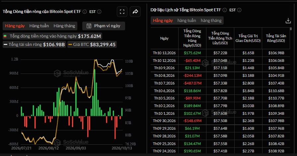Select date cell Th10 1,2026
The height and width of the screenshot is (156, 297).
164,113
